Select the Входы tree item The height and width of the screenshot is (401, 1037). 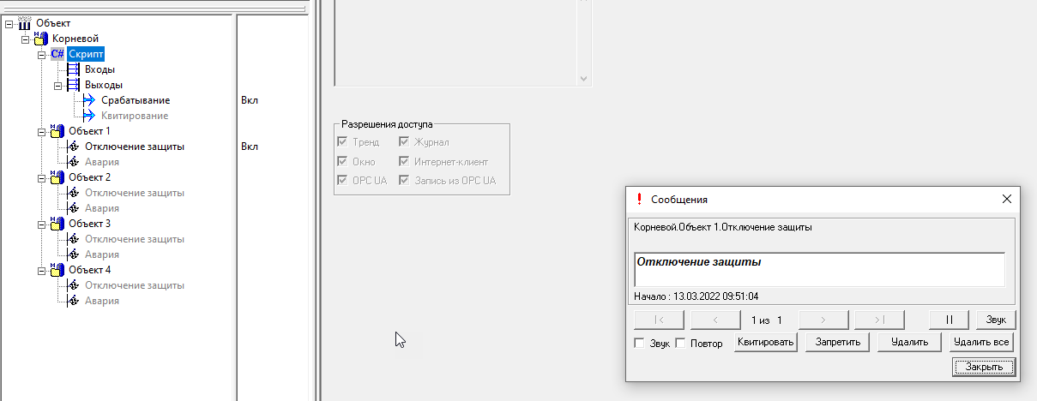(x=99, y=69)
